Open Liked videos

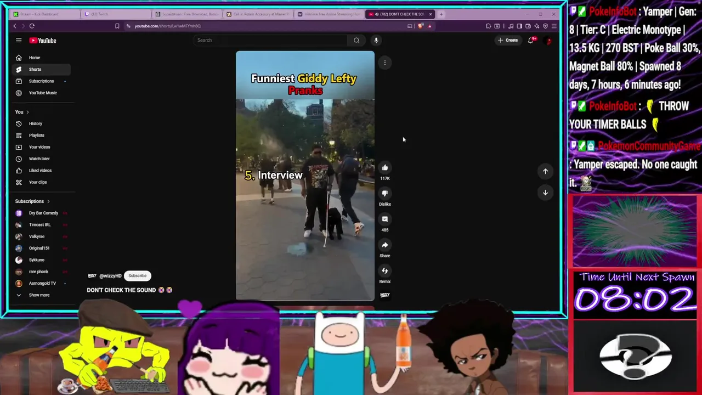[x=41, y=170]
